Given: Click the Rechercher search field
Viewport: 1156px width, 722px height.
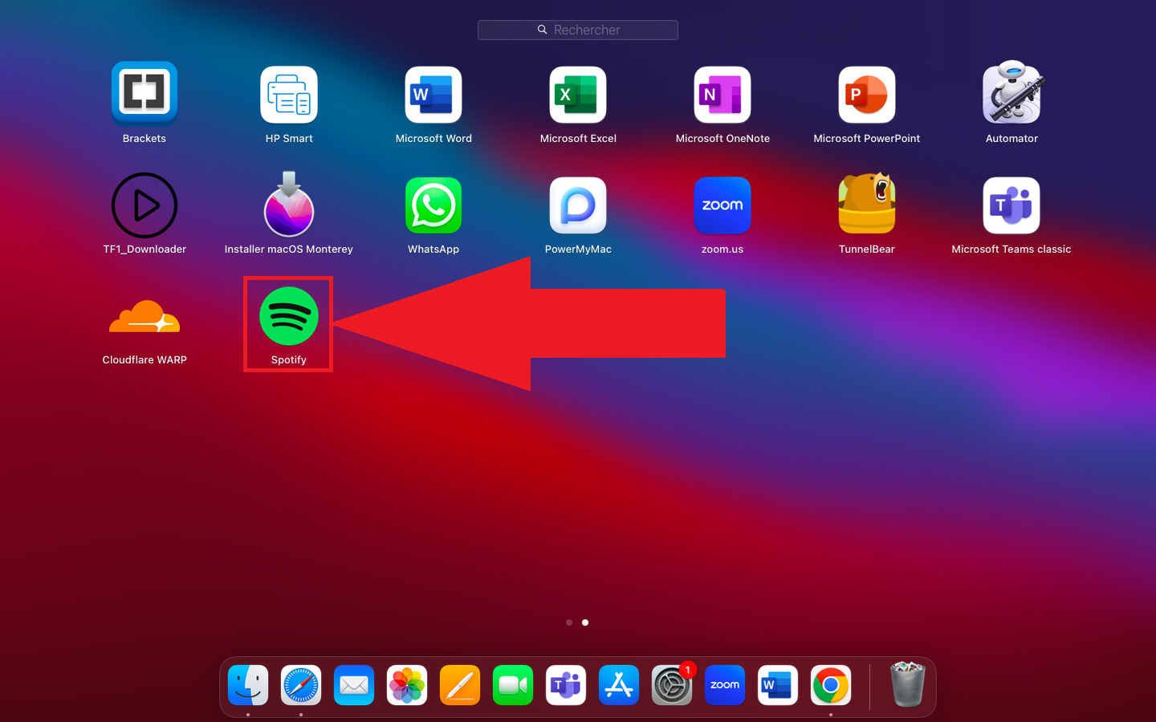Looking at the screenshot, I should (x=578, y=30).
